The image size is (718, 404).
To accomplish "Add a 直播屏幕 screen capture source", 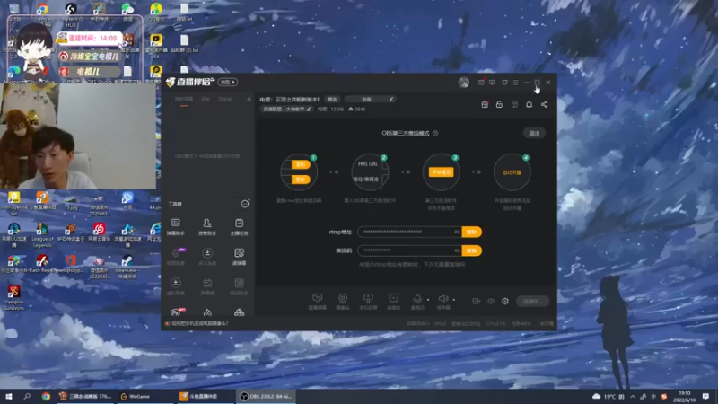I will pos(317,302).
